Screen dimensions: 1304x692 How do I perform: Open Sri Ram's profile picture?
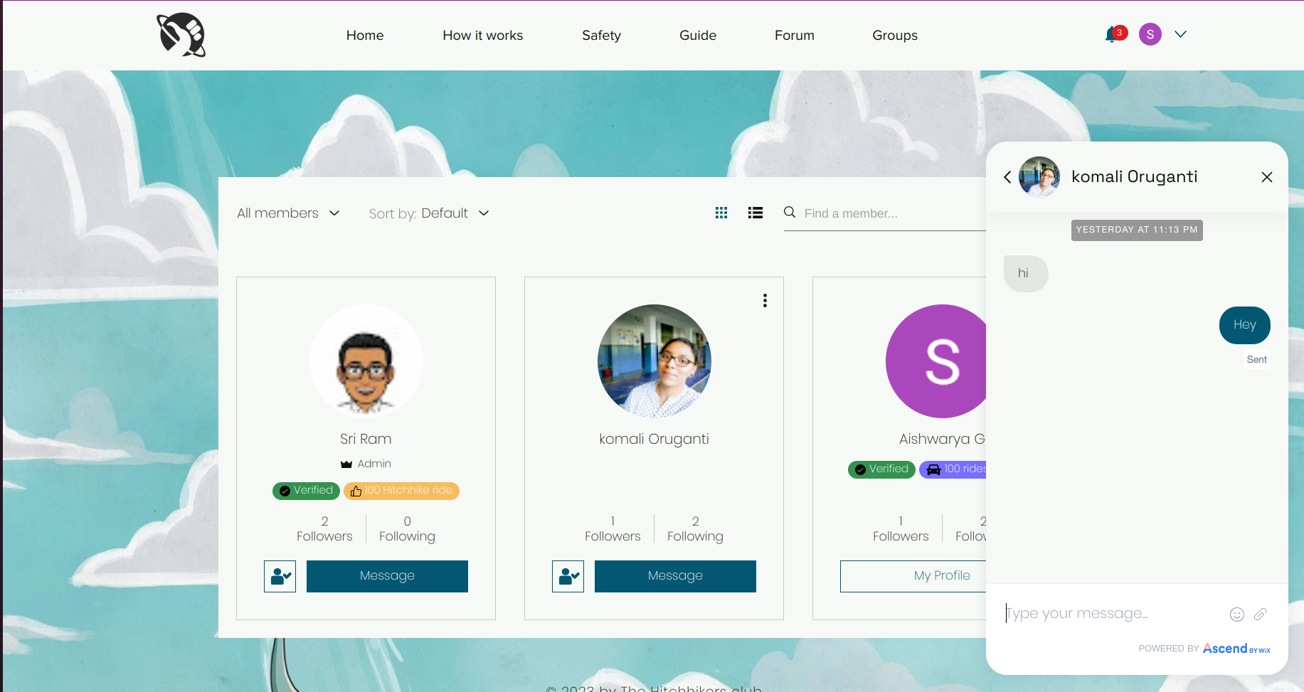click(x=366, y=361)
